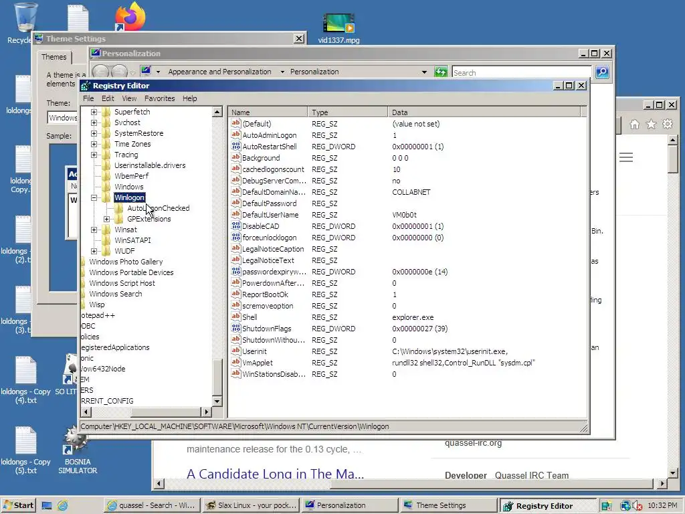Click the refresh icon in Personalization window
Image resolution: width=685 pixels, height=514 pixels.
[441, 72]
